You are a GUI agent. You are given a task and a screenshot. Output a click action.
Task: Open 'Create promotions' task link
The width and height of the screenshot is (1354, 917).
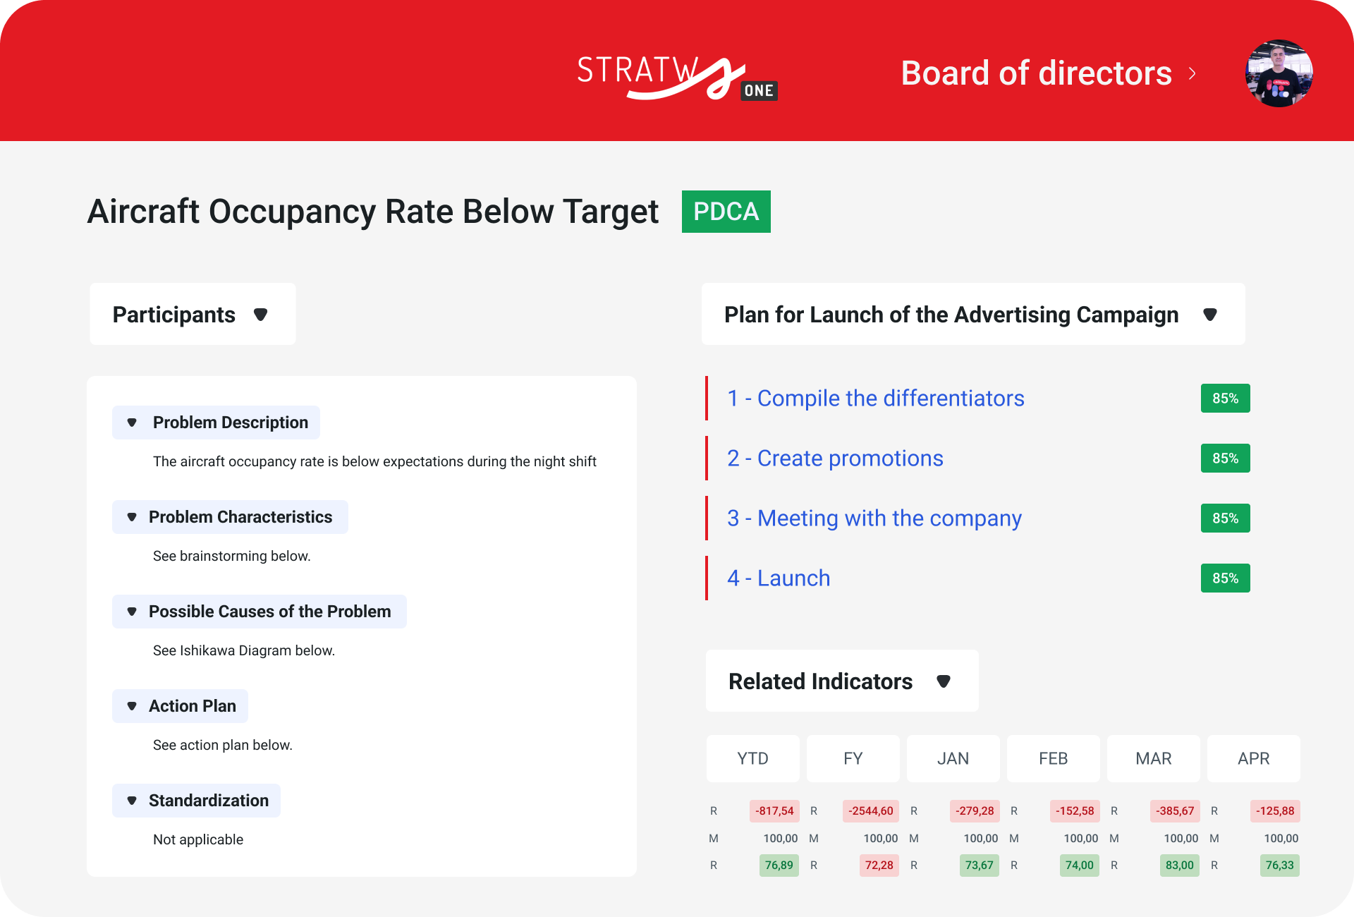(835, 458)
